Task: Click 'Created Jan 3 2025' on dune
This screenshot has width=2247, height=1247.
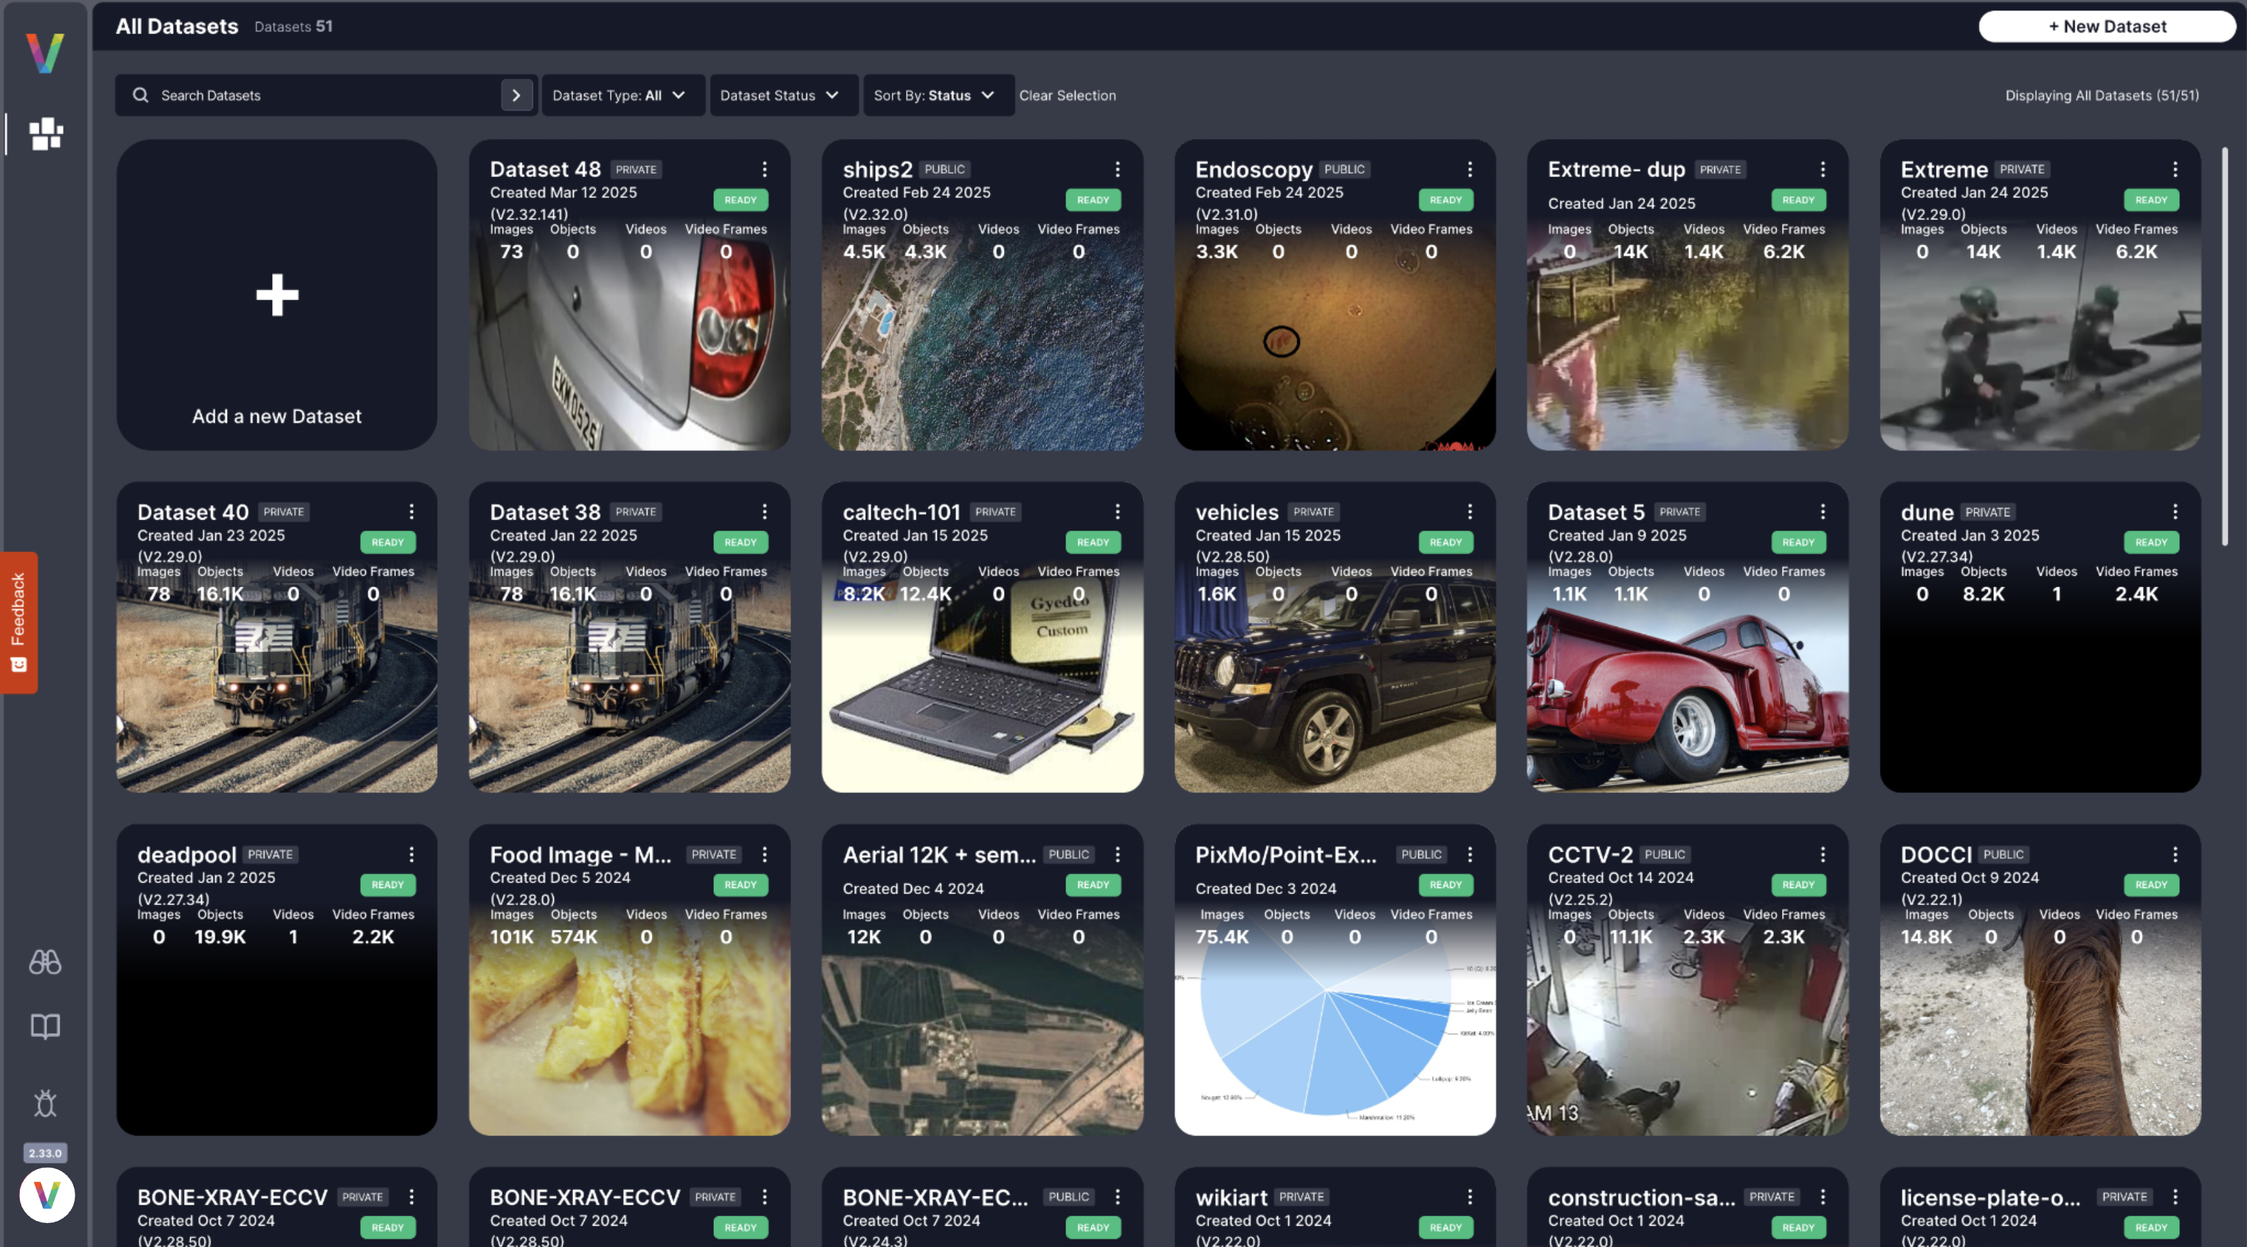Action: tap(1969, 535)
